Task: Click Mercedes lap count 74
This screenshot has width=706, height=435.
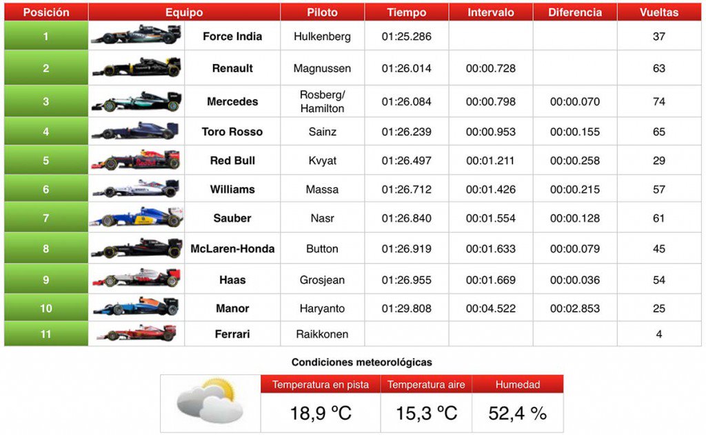Action: (659, 102)
